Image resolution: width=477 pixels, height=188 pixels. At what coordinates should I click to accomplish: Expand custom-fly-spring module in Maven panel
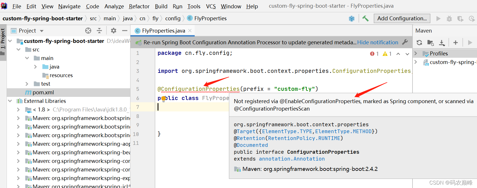pyautogui.click(x=416, y=62)
